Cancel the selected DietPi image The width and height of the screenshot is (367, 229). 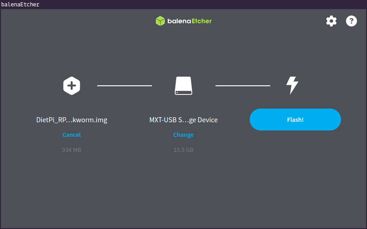72,135
